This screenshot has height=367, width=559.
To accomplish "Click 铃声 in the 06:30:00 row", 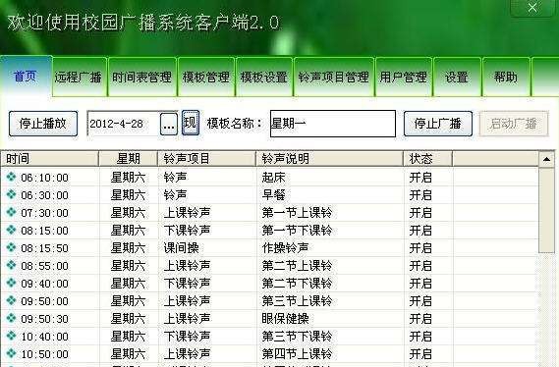I will [x=175, y=195].
